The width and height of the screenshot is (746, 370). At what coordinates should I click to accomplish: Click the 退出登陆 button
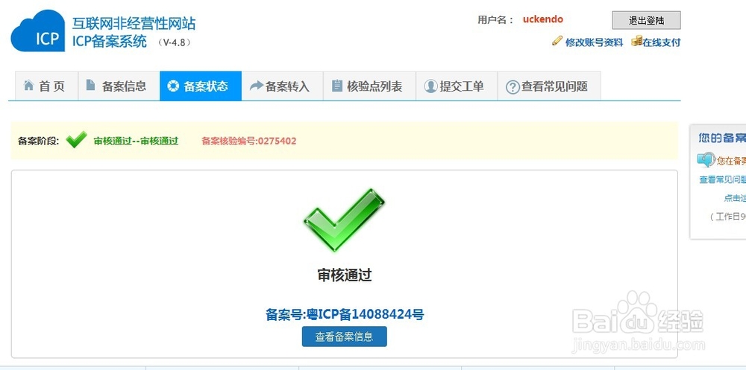646,20
